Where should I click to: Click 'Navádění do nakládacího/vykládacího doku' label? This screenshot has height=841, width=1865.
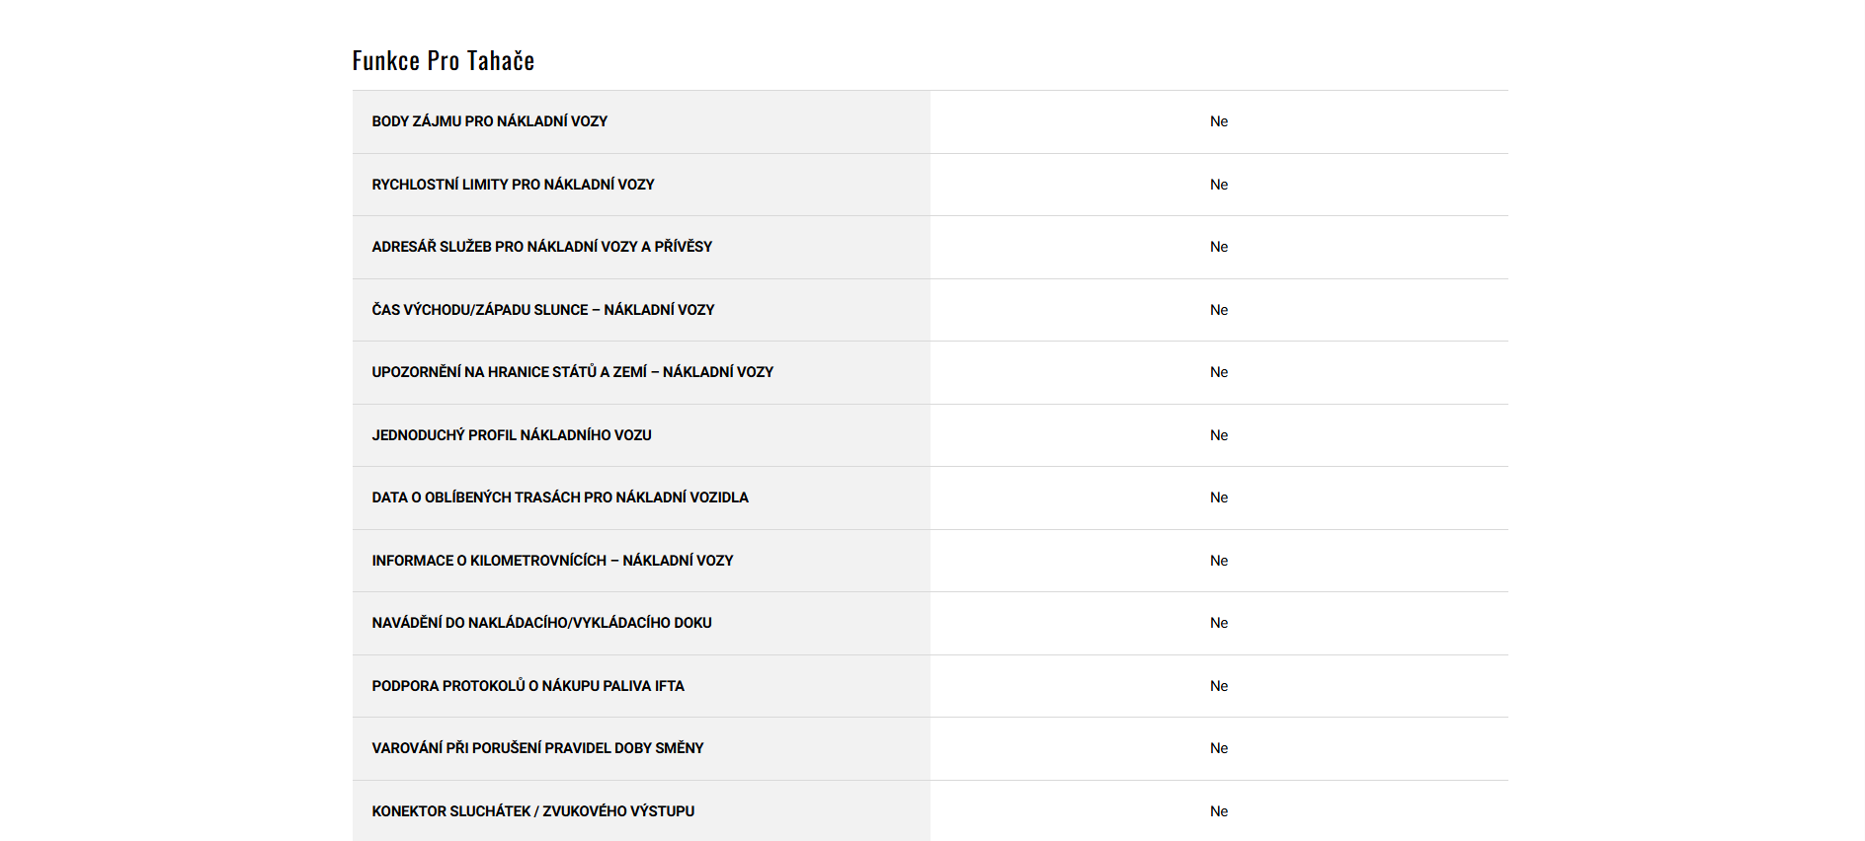[x=541, y=623]
